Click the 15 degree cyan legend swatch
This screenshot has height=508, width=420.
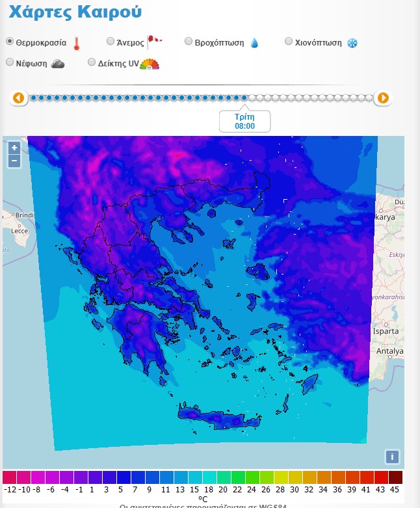(x=195, y=477)
